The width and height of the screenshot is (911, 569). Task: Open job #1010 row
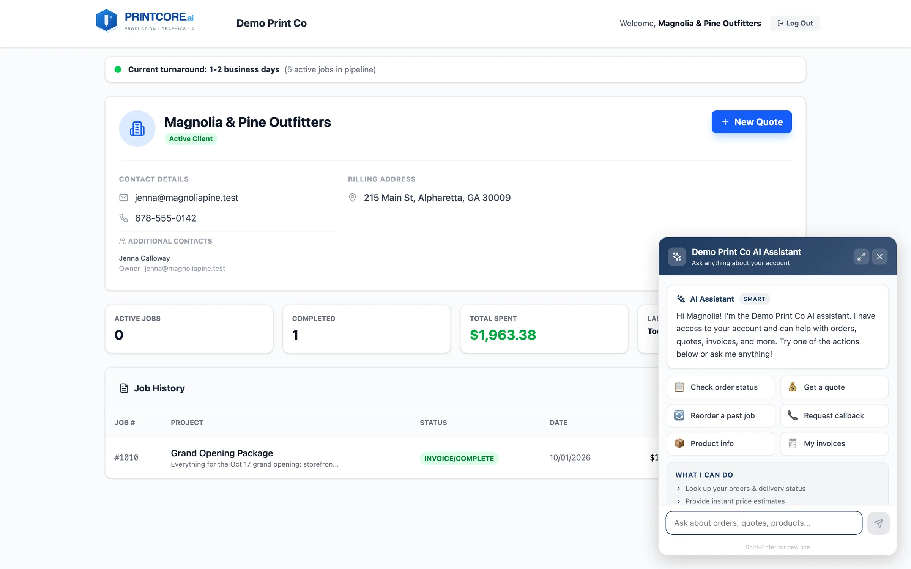[382, 458]
